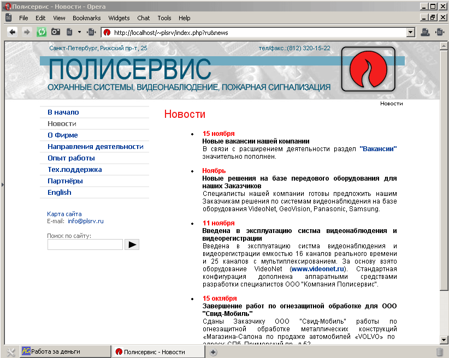Click the document icon left of File menu
Viewport: 449px width, 358px height.
(9, 18)
